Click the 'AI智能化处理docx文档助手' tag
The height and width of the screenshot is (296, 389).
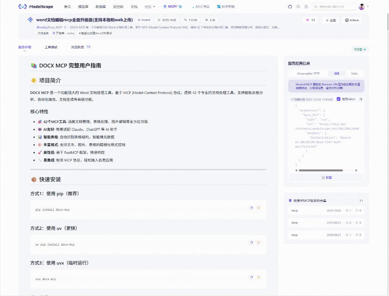point(95,33)
